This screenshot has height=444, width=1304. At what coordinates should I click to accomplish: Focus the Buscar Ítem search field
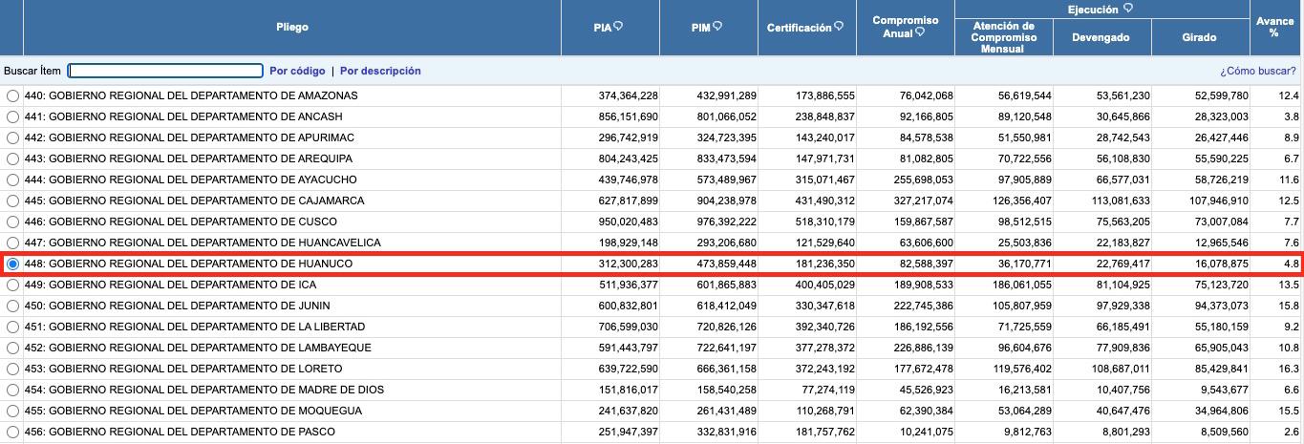165,71
